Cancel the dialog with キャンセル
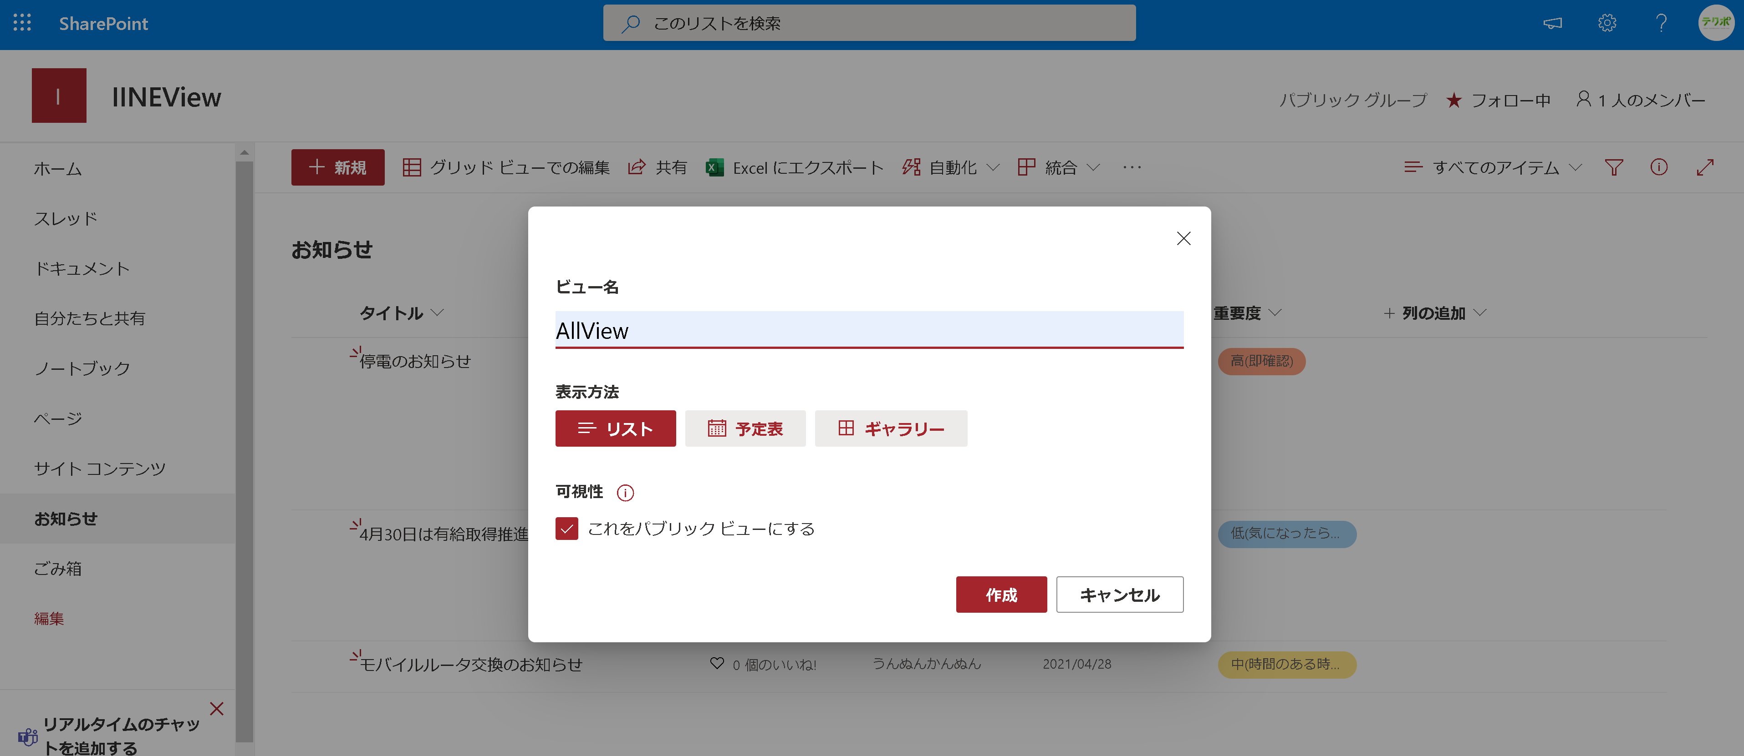The height and width of the screenshot is (756, 1744). pyautogui.click(x=1119, y=595)
